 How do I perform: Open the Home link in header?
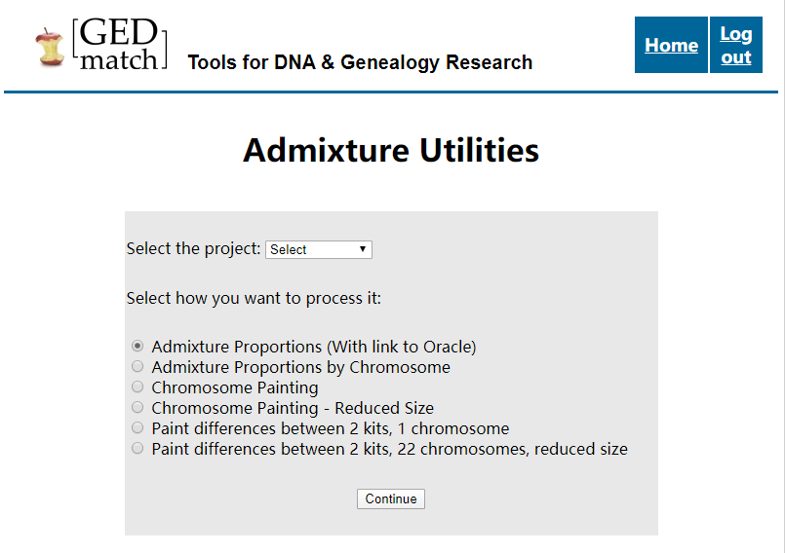tap(671, 45)
